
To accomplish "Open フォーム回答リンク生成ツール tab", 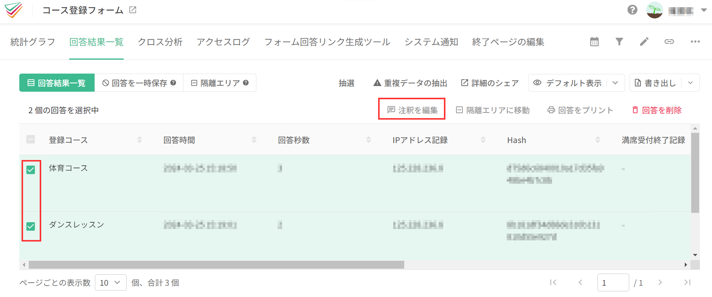I will pos(327,42).
